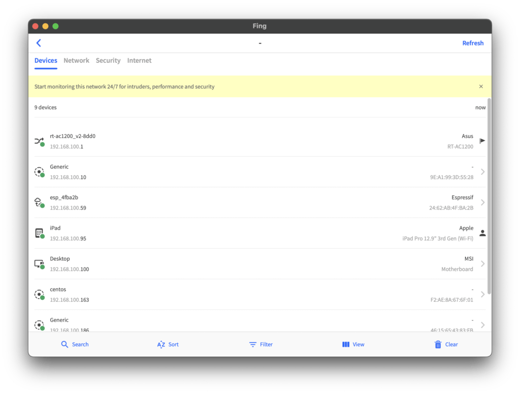Refresh the device list

point(473,43)
